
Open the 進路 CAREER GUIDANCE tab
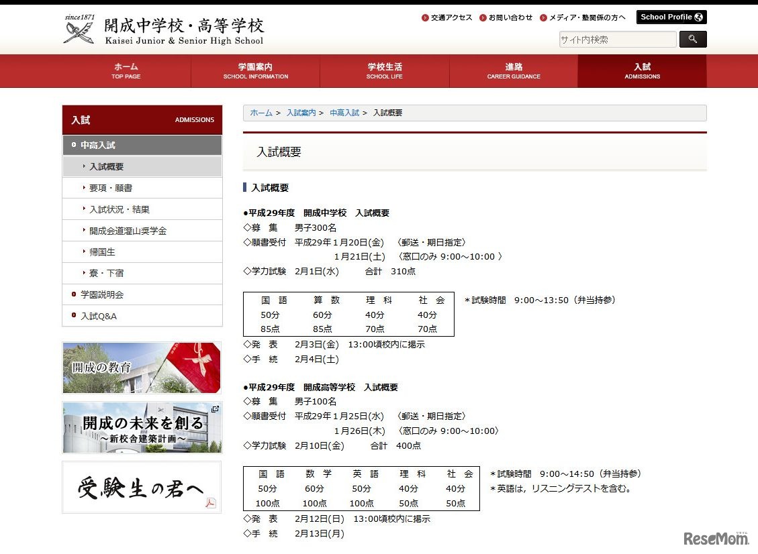(x=514, y=71)
